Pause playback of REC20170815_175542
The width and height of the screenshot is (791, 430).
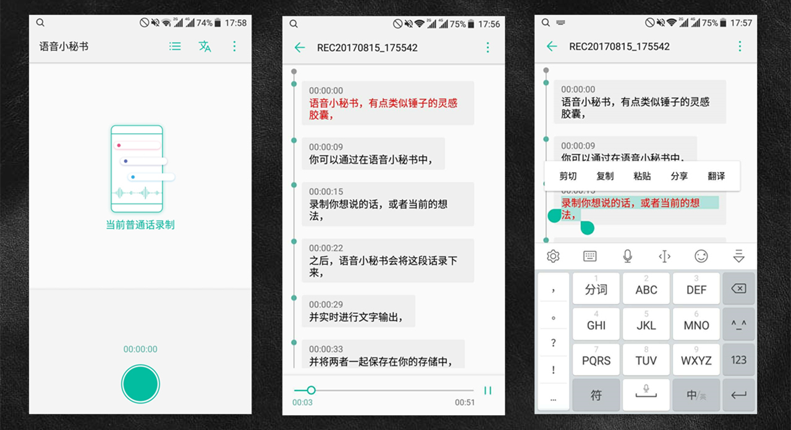tap(488, 390)
